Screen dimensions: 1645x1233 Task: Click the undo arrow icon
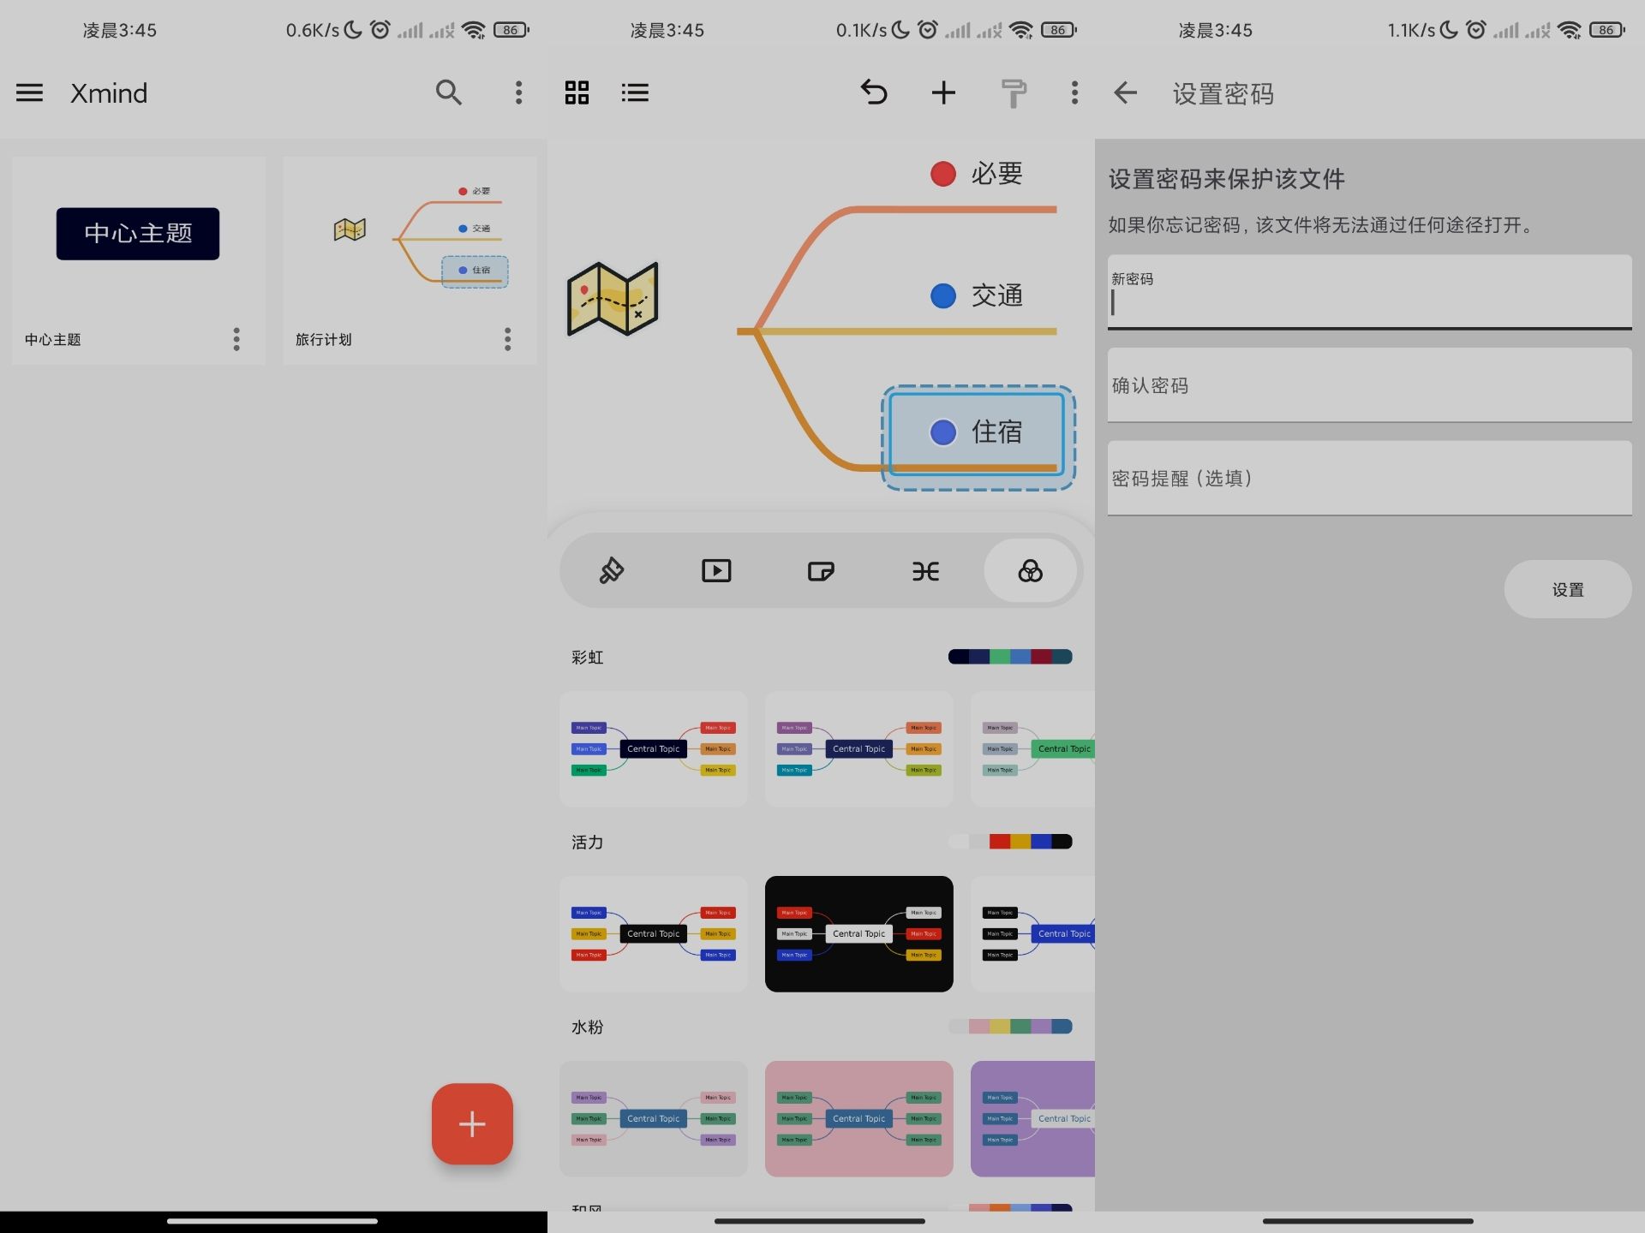(x=873, y=92)
